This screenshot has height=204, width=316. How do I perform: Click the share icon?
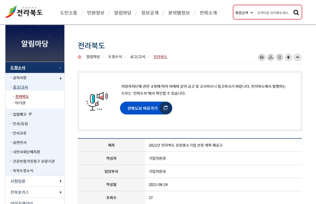270,57
